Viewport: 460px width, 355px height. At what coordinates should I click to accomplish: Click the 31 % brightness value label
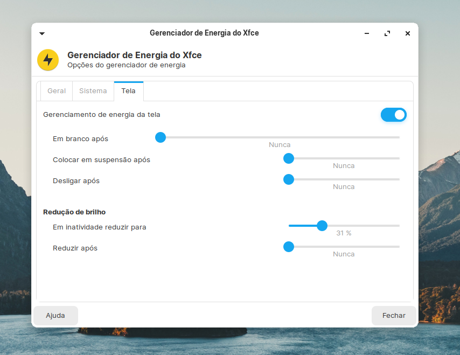tap(344, 233)
